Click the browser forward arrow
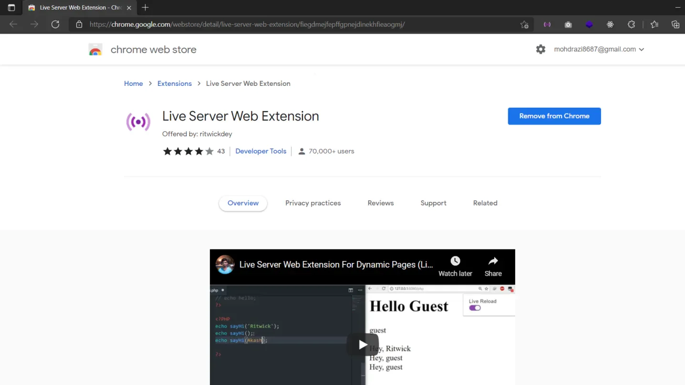Screen dimensions: 685x385 34,24
